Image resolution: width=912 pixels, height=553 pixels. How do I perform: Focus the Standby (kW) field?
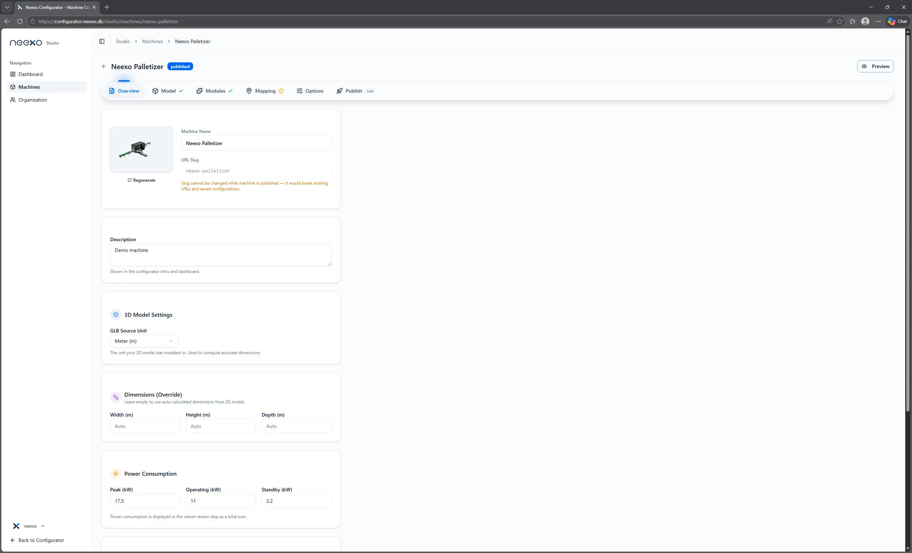tap(296, 501)
